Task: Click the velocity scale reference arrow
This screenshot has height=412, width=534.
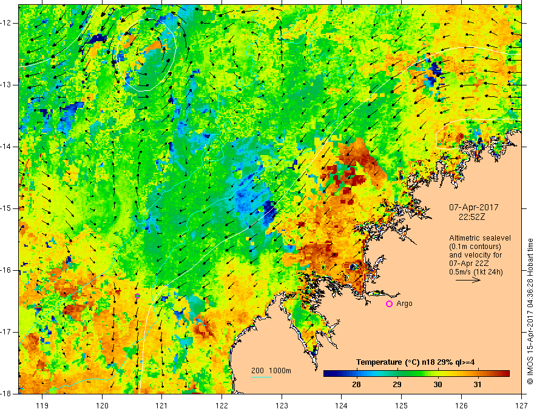Action: 468,280
